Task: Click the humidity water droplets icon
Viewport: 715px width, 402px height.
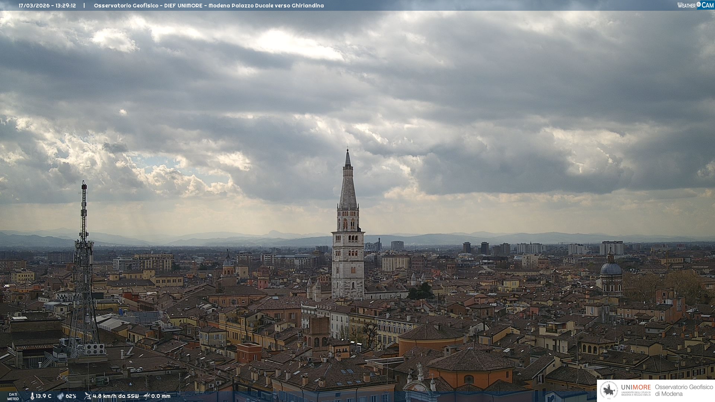Action: click(x=60, y=396)
